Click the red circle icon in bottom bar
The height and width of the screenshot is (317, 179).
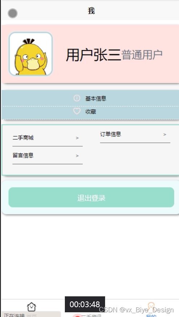click(x=77, y=316)
